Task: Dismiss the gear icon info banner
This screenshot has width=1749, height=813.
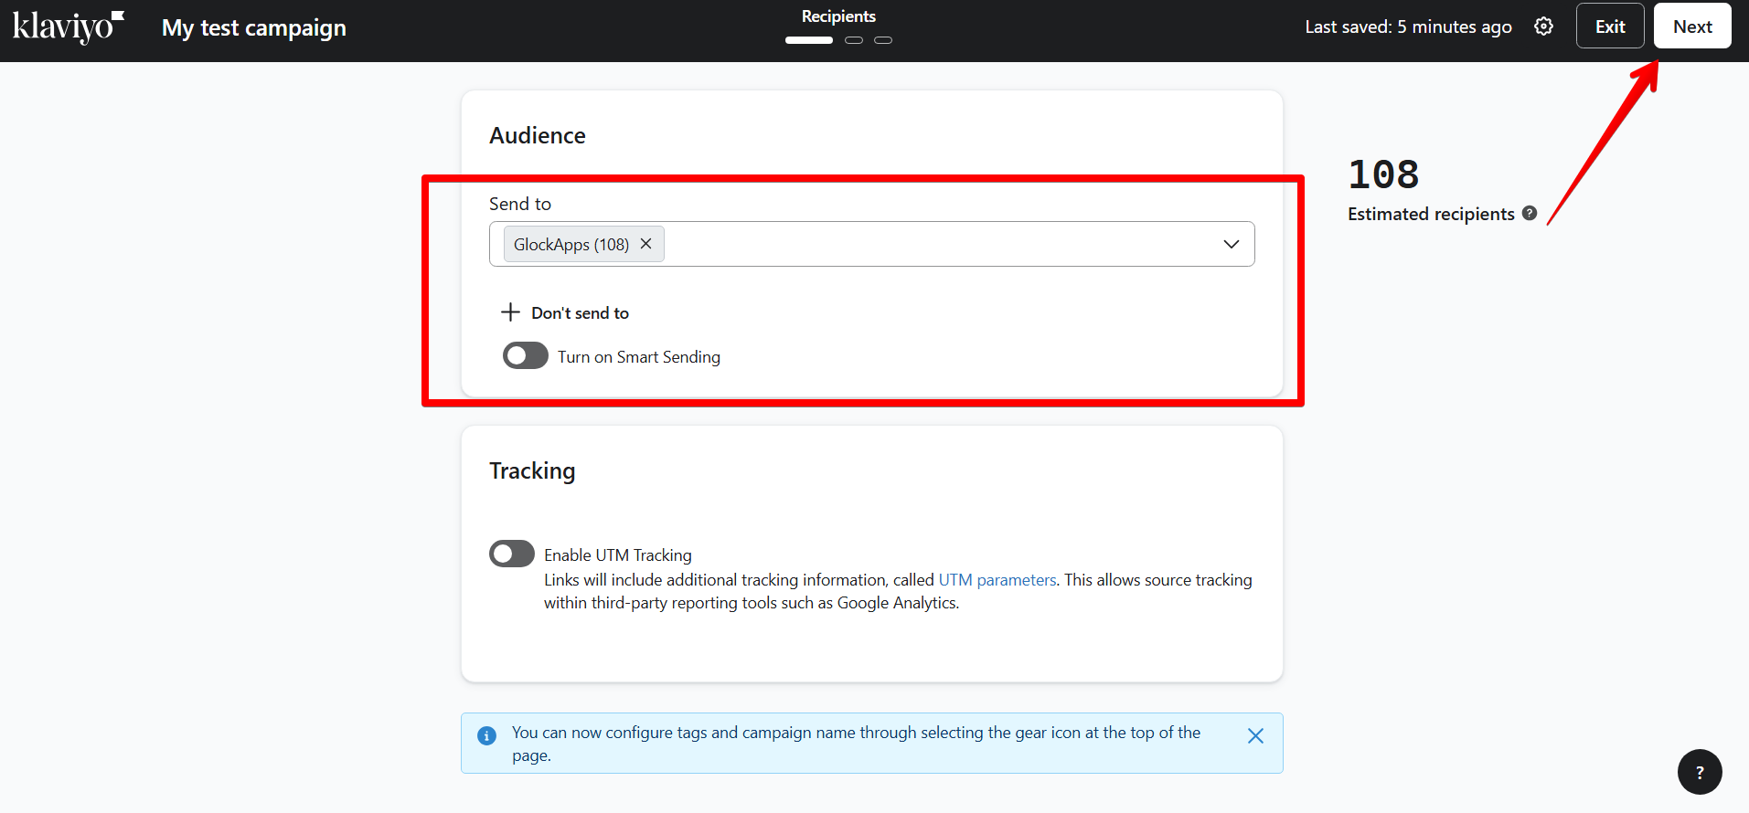Action: coord(1255,736)
